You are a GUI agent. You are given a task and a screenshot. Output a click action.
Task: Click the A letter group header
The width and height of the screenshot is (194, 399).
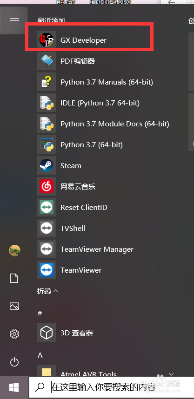(40, 355)
